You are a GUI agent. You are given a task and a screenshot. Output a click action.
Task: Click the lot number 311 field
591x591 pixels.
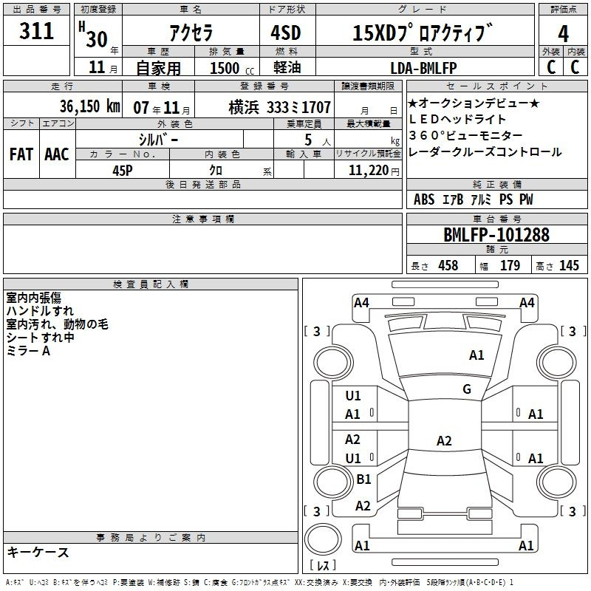pyautogui.click(x=36, y=30)
